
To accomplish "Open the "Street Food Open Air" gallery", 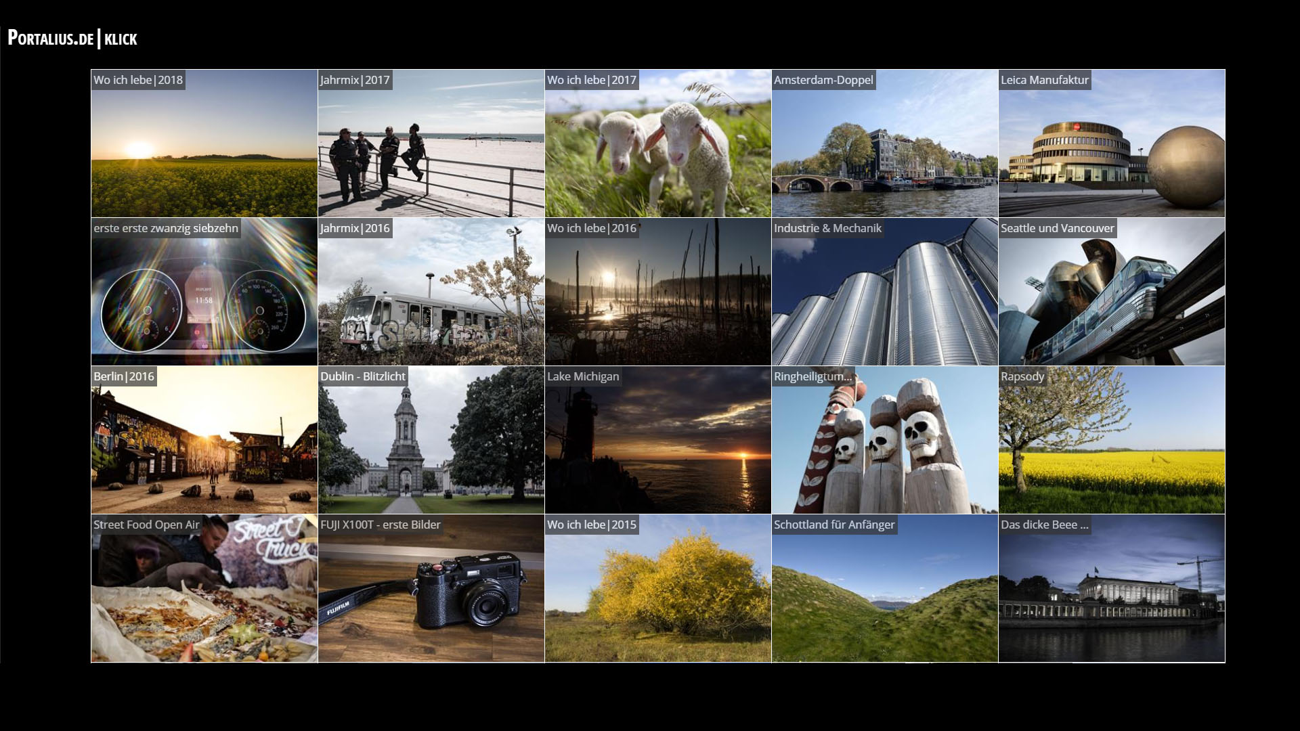I will (x=203, y=588).
